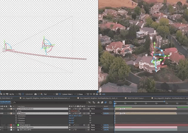Hide the 3D Tracker Camera layer eye toggle
This screenshot has width=188, height=133.
1,127
